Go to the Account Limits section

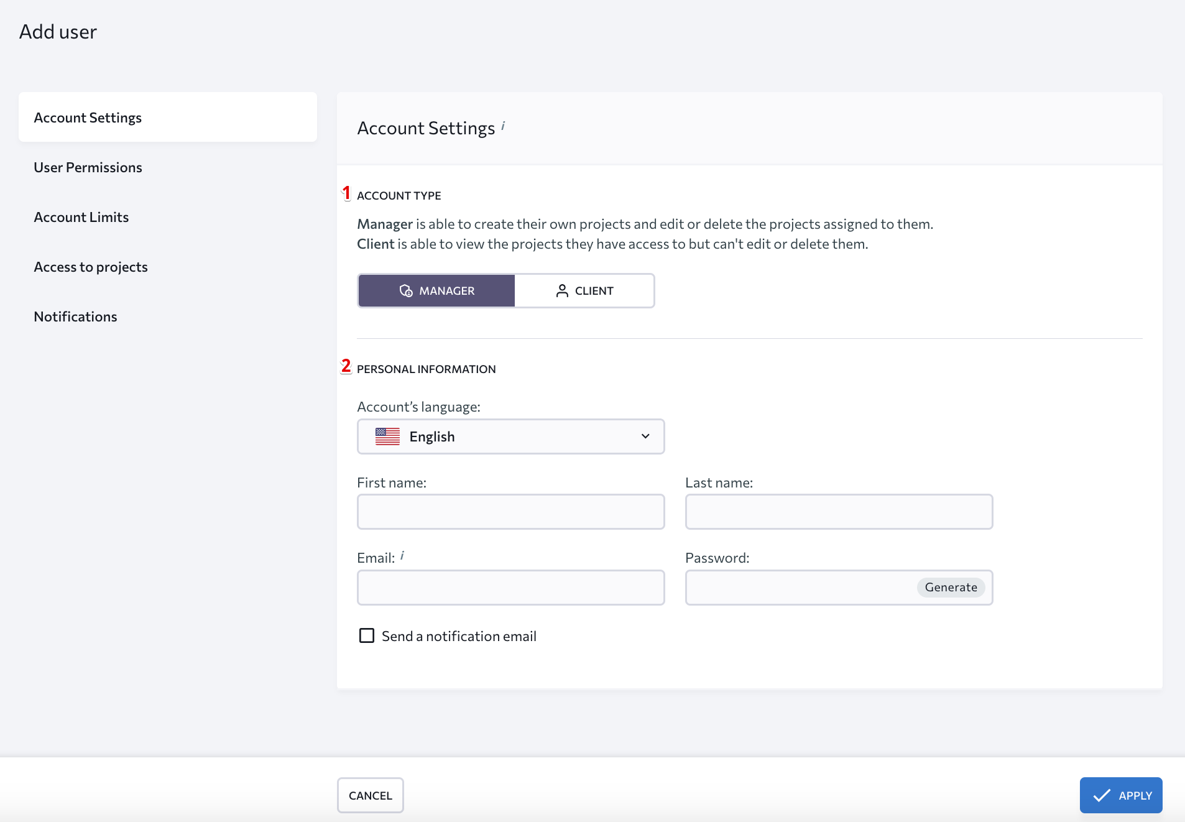click(x=81, y=217)
